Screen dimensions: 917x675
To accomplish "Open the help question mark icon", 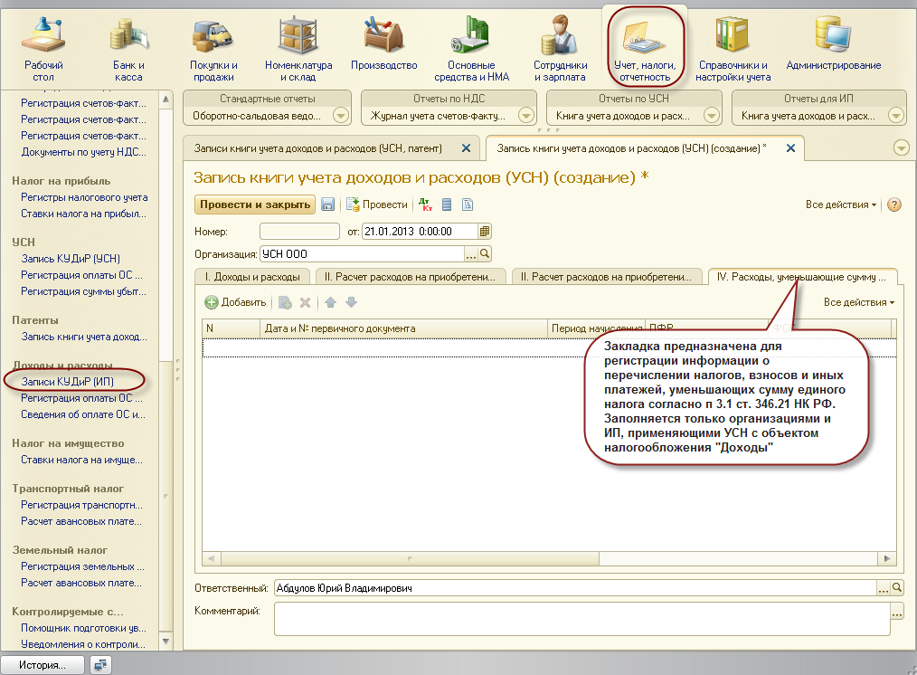I will pyautogui.click(x=894, y=205).
